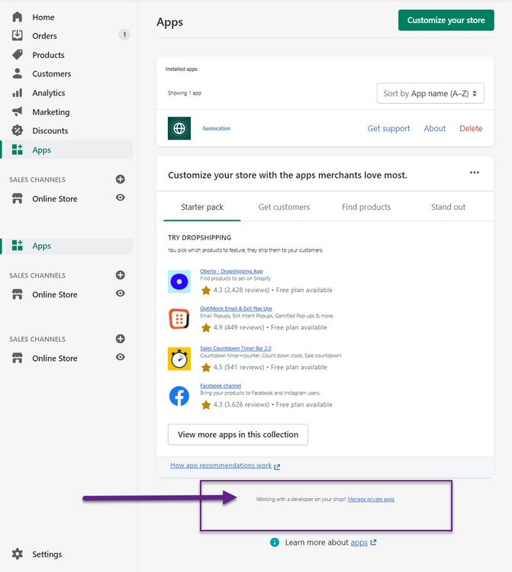Viewport: 512px width, 572px height.
Task: Switch to the Starter pack tab
Action: click(x=201, y=207)
